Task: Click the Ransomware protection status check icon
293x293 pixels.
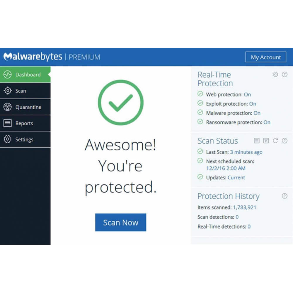Action: (x=200, y=122)
